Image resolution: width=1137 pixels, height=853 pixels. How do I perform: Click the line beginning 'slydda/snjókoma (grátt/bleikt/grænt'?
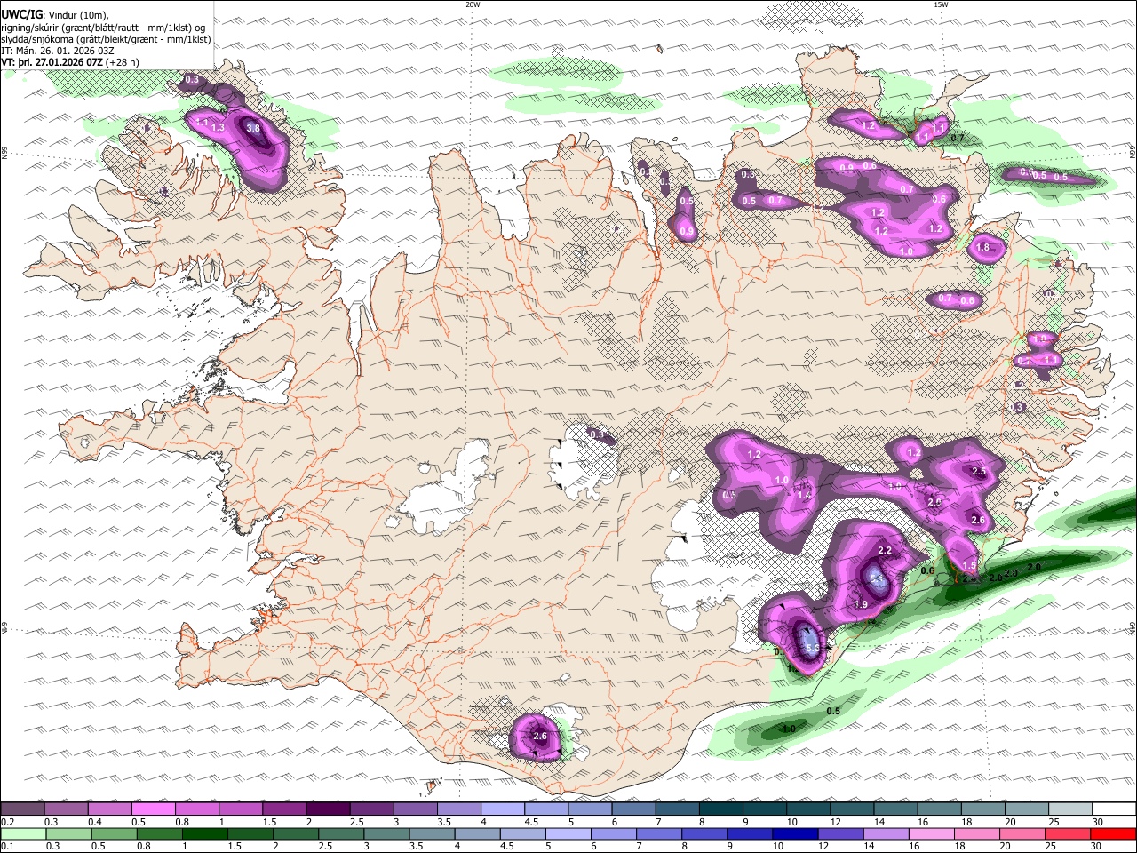point(106,39)
